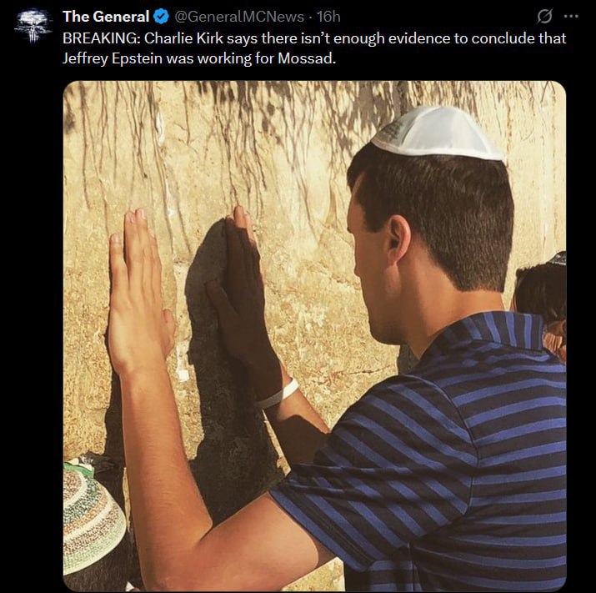Click Jeffrey Epstein in the tweet text

pos(113,58)
